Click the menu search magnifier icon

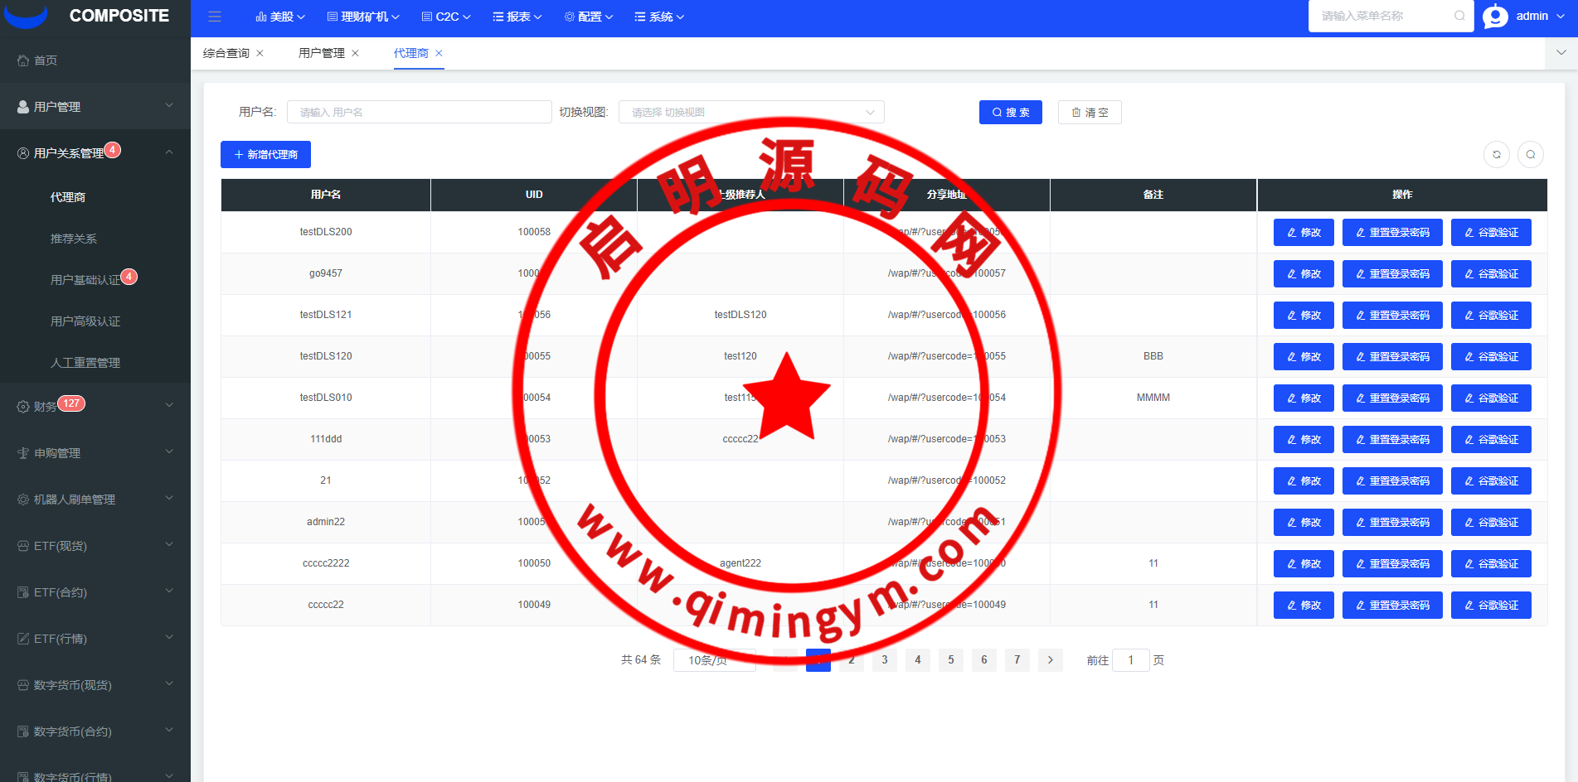[1459, 16]
